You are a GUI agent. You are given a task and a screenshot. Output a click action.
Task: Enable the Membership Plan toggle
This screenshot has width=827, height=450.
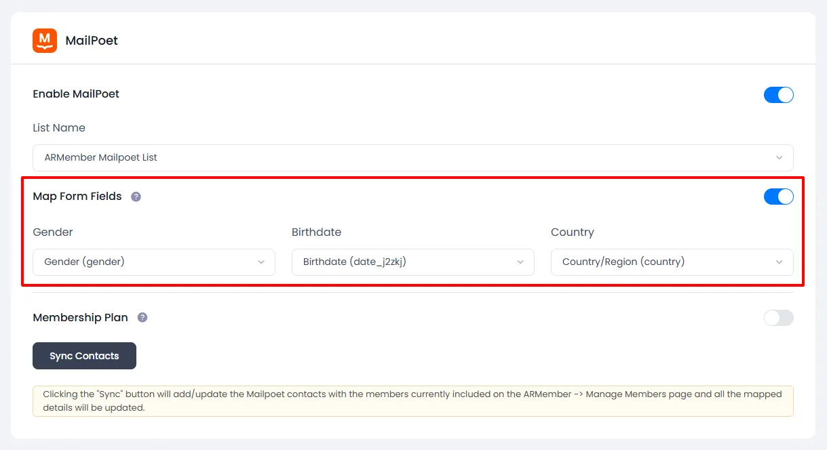point(778,318)
